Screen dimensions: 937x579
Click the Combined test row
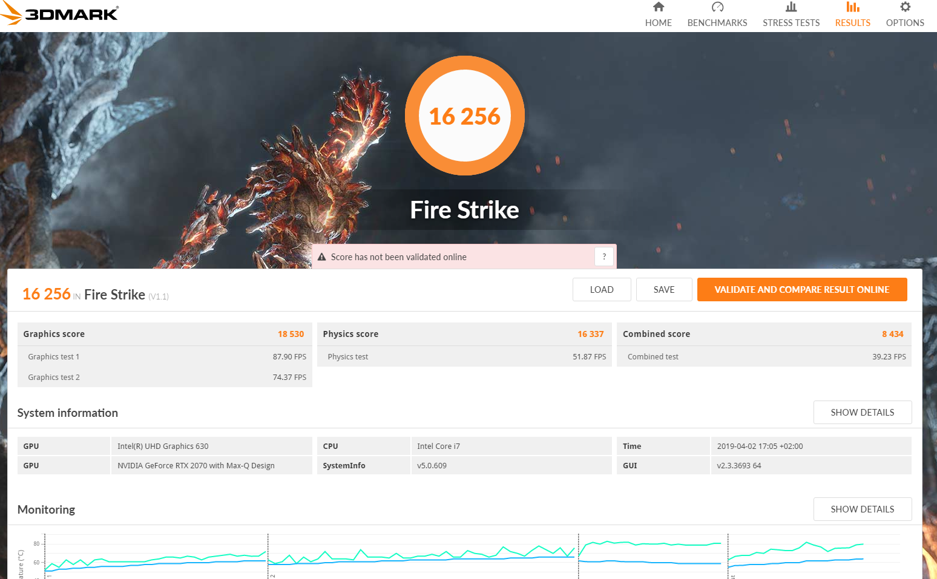click(x=764, y=356)
